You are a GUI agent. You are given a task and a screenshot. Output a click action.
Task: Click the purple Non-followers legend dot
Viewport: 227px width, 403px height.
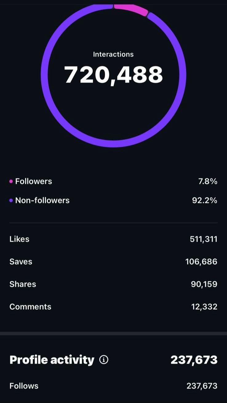(11, 200)
